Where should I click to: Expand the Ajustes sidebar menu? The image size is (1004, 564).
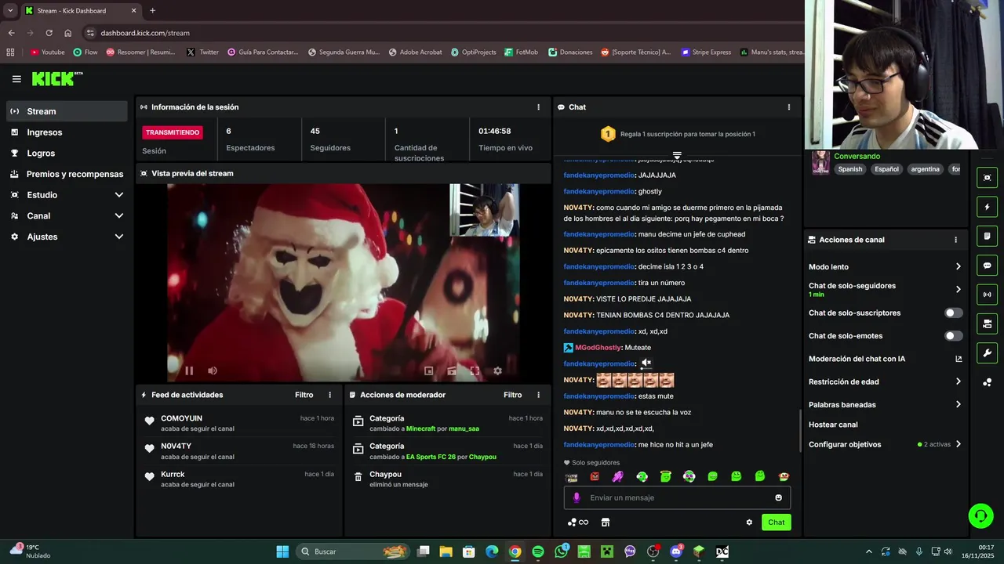67,237
